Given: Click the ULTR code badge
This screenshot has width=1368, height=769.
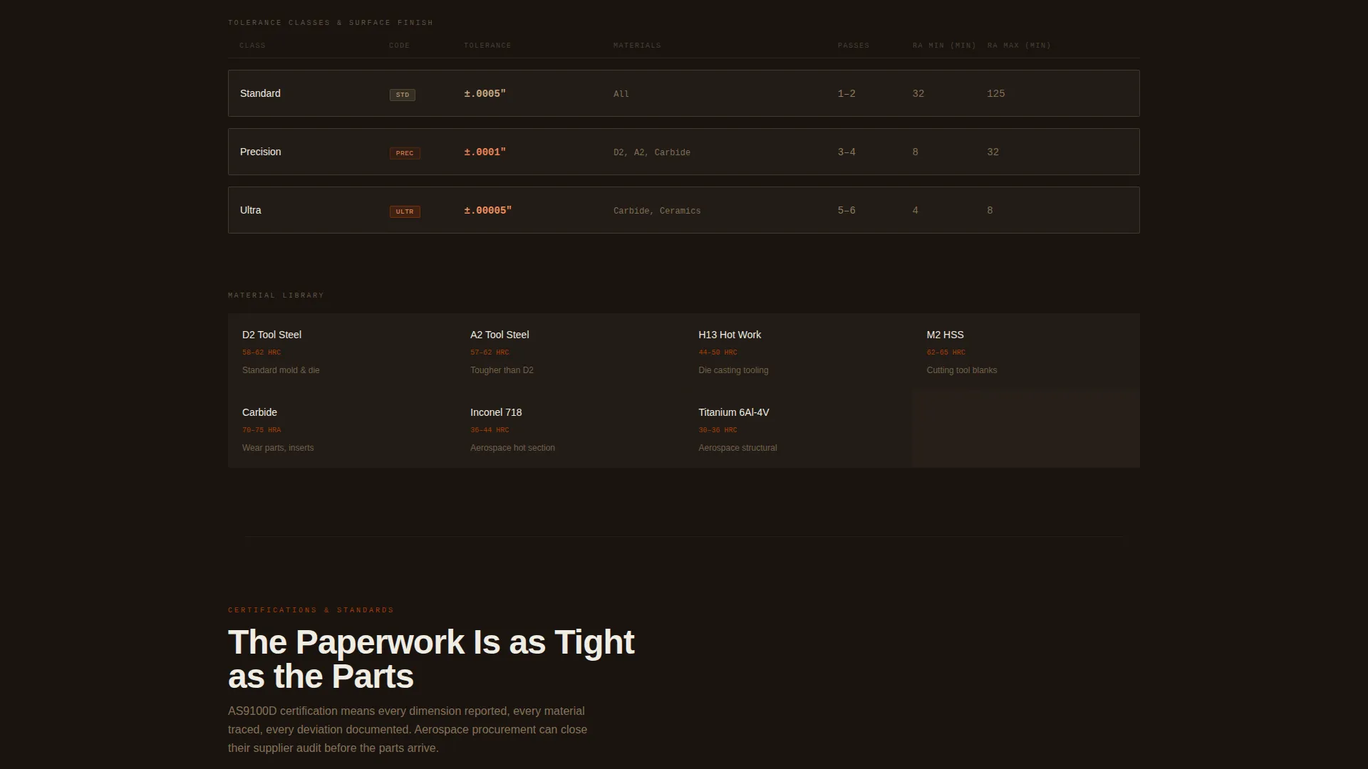Looking at the screenshot, I should pos(405,211).
